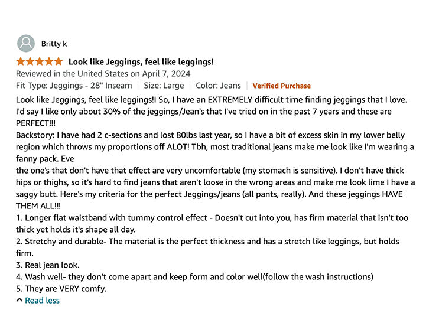
Task: Click list item 5 'They are VERY comfy.'
Action: [61, 289]
